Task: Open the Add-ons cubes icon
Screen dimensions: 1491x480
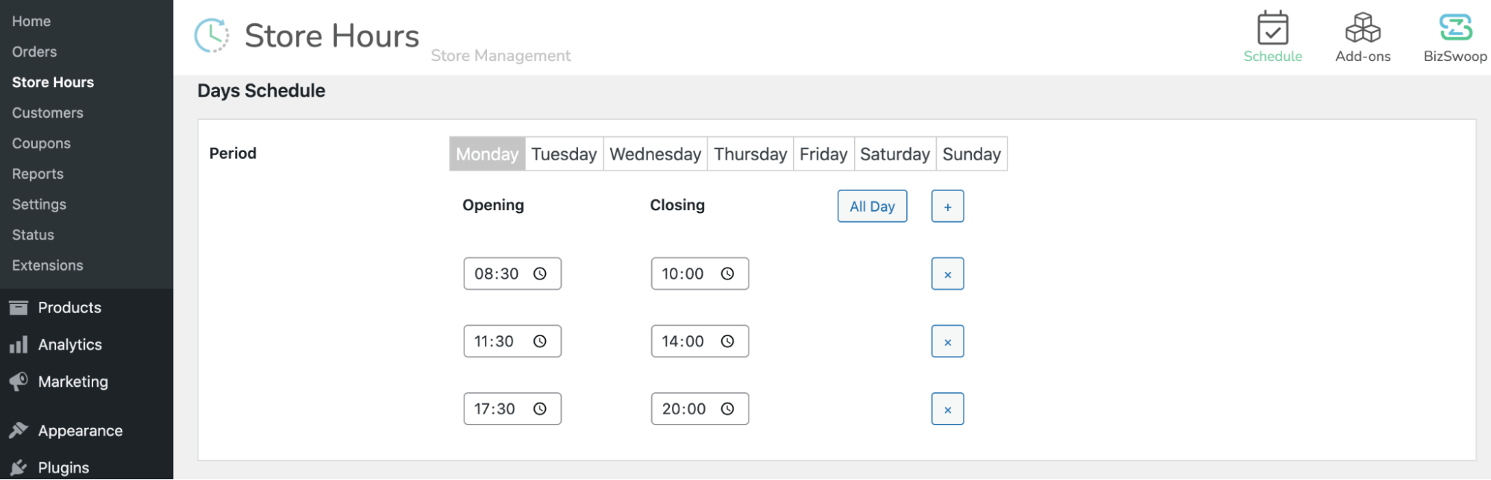Action: tap(1363, 29)
